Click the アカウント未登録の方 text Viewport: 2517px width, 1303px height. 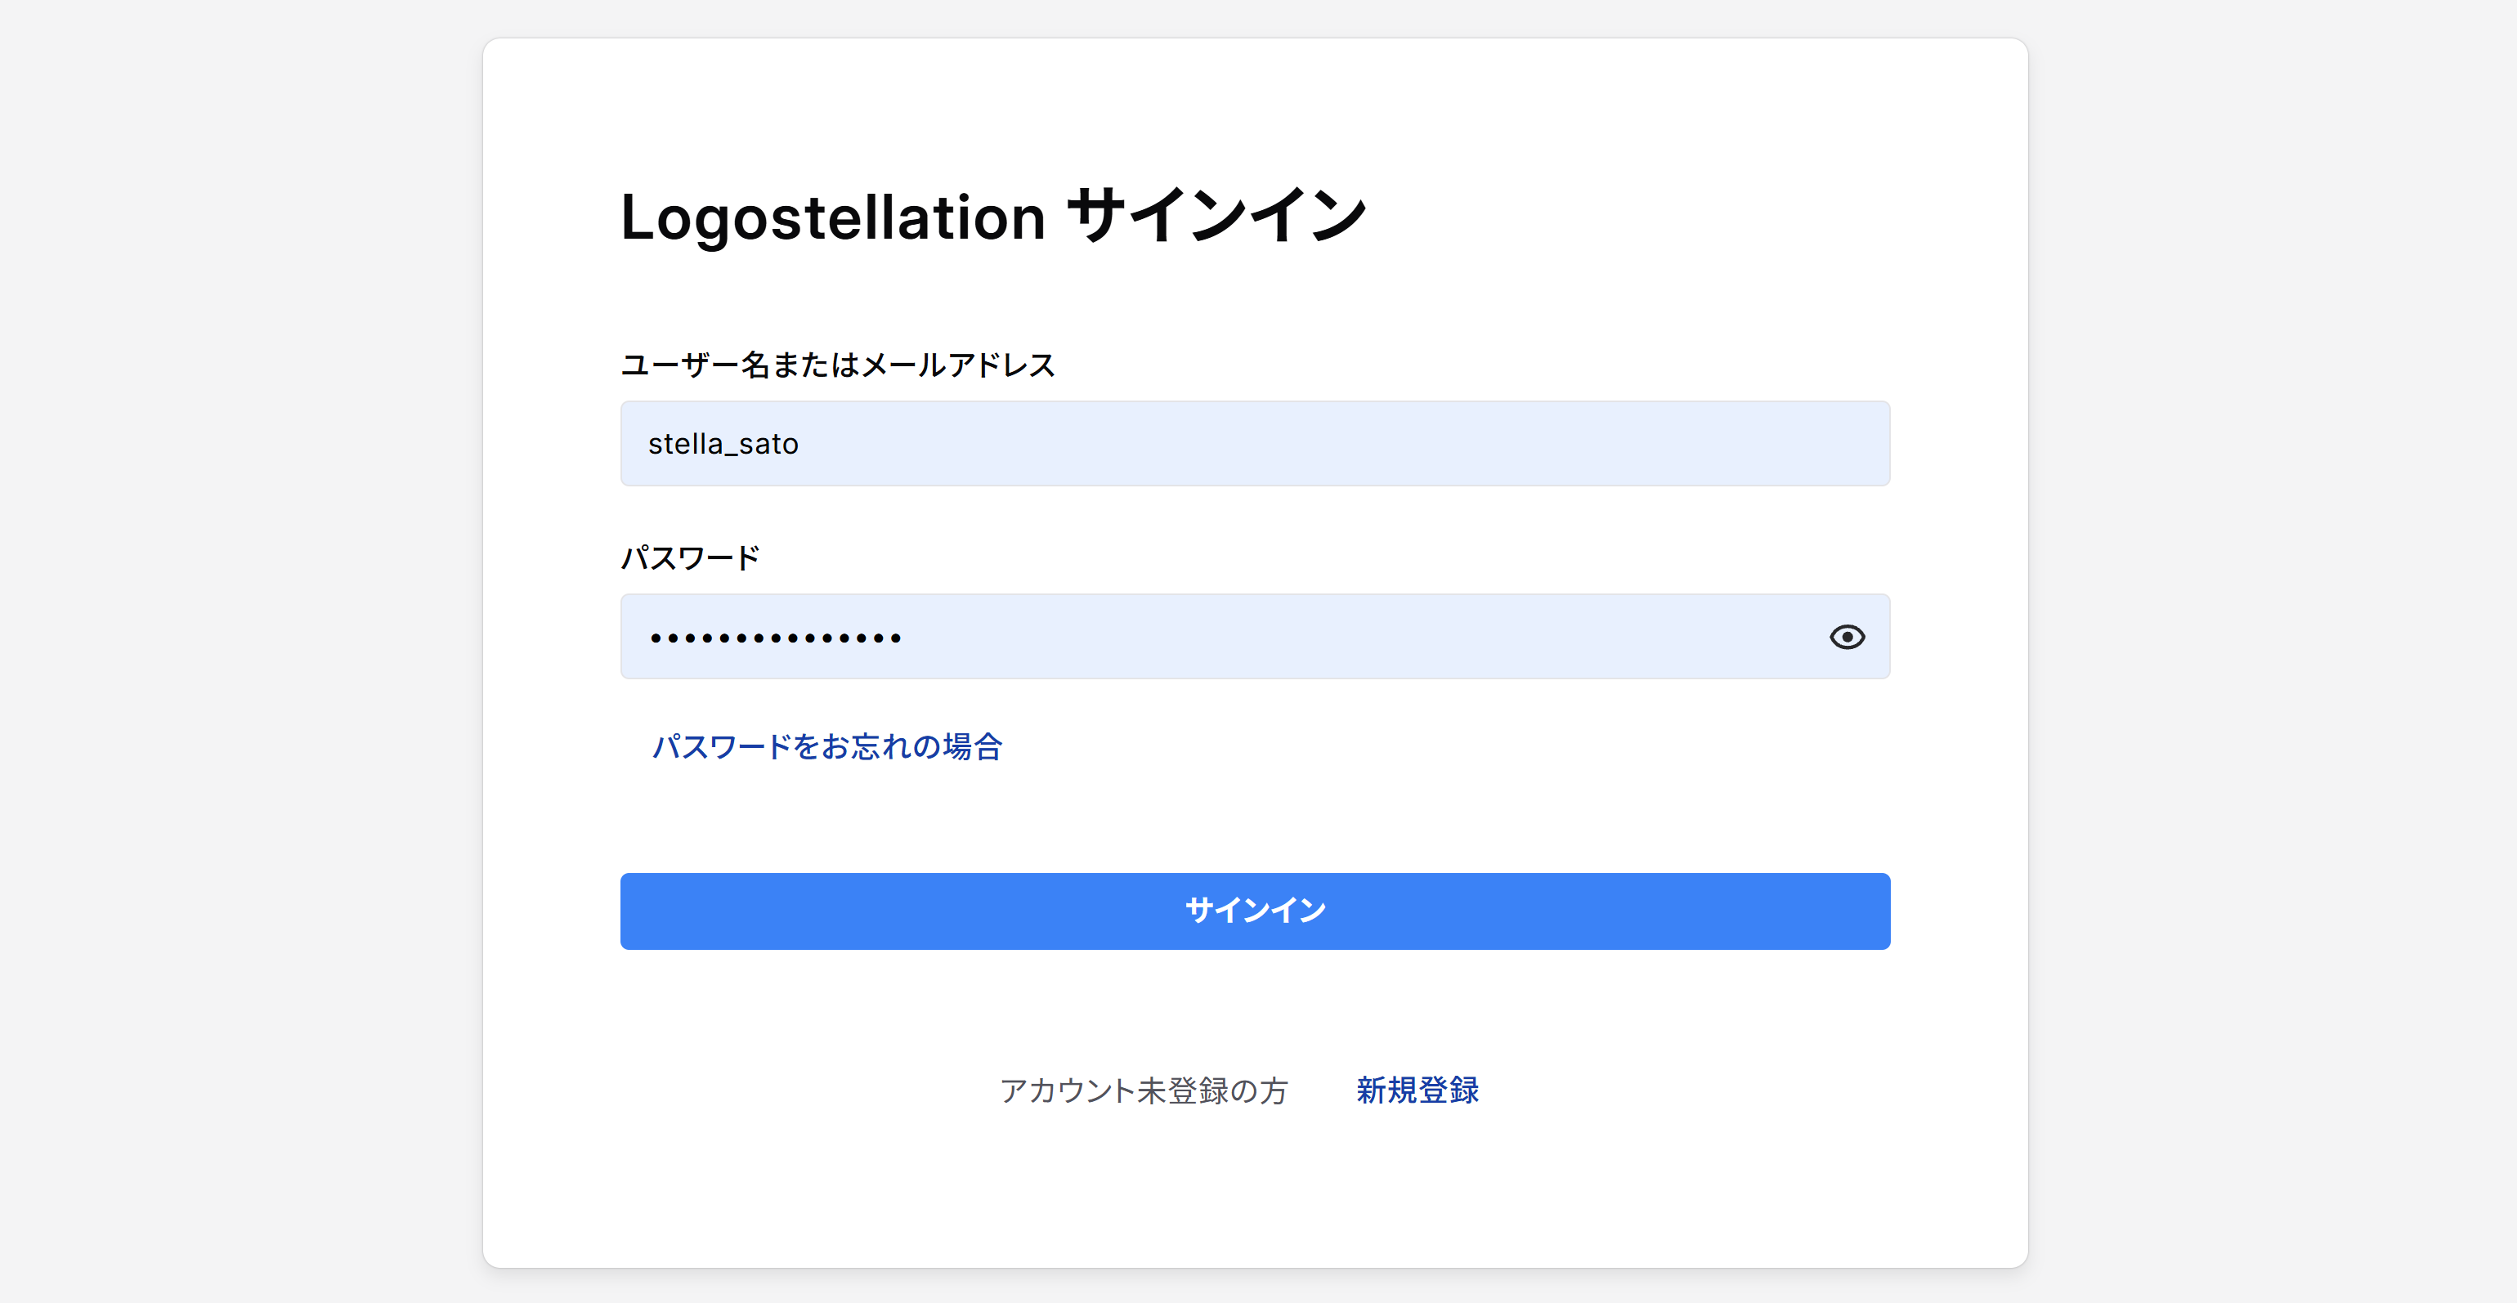pyautogui.click(x=1144, y=1091)
